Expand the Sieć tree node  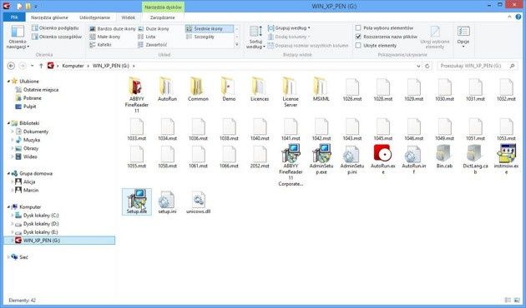click(x=8, y=257)
